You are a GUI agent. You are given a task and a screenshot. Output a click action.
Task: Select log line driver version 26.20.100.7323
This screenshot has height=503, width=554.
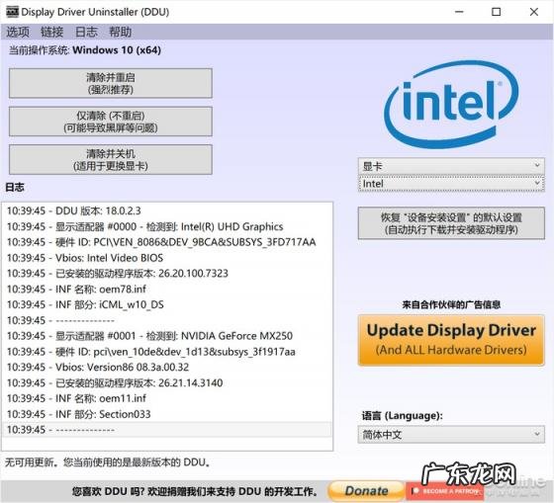point(167,273)
